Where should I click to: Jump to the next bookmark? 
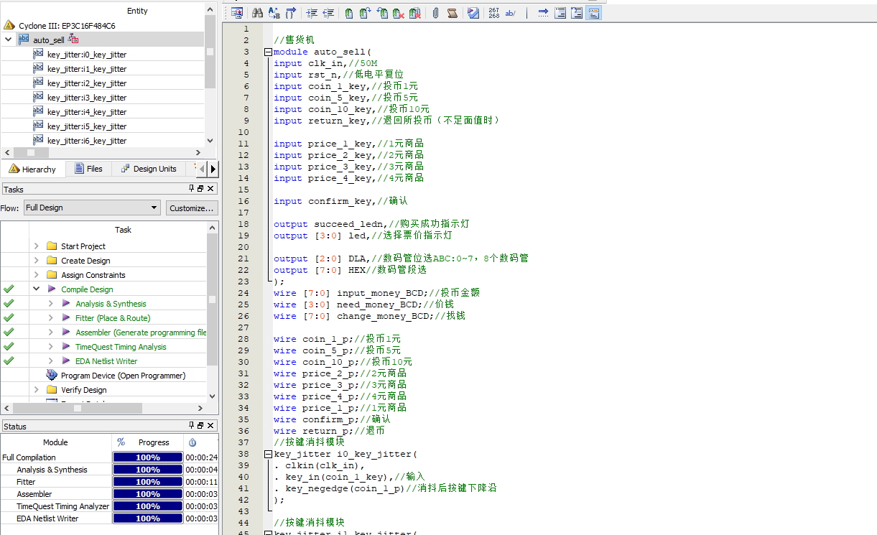pos(365,13)
